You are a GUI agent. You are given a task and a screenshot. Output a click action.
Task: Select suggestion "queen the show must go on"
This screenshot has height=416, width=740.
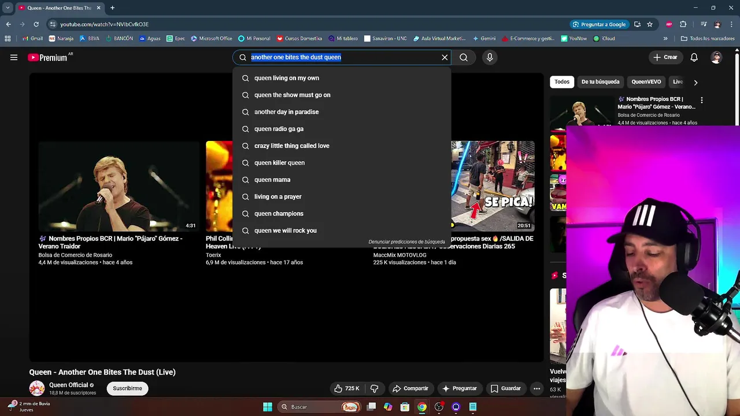[342, 95]
